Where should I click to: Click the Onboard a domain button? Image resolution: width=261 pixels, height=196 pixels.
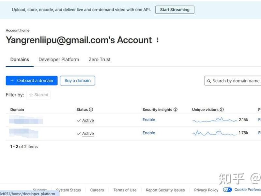click(32, 81)
